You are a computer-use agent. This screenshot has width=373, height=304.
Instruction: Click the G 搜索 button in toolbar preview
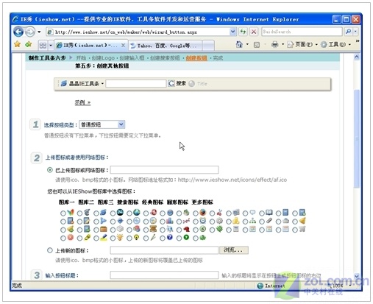pyautogui.click(x=177, y=84)
